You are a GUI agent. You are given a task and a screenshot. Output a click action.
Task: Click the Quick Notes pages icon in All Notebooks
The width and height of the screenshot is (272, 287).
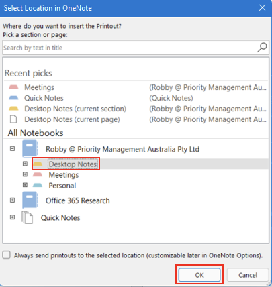click(27, 217)
